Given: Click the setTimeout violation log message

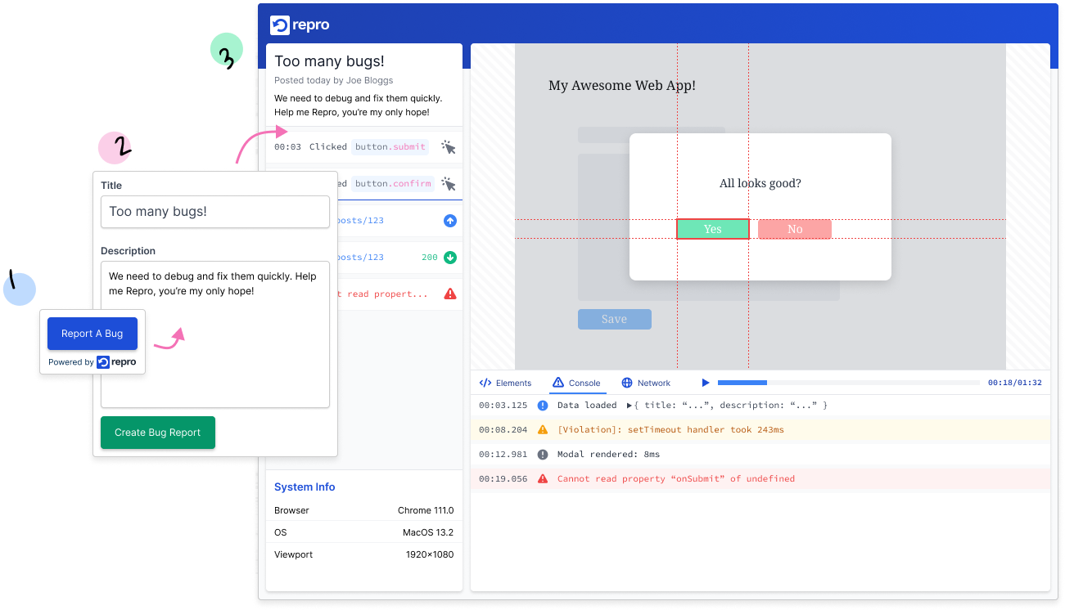Looking at the screenshot, I should [670, 429].
